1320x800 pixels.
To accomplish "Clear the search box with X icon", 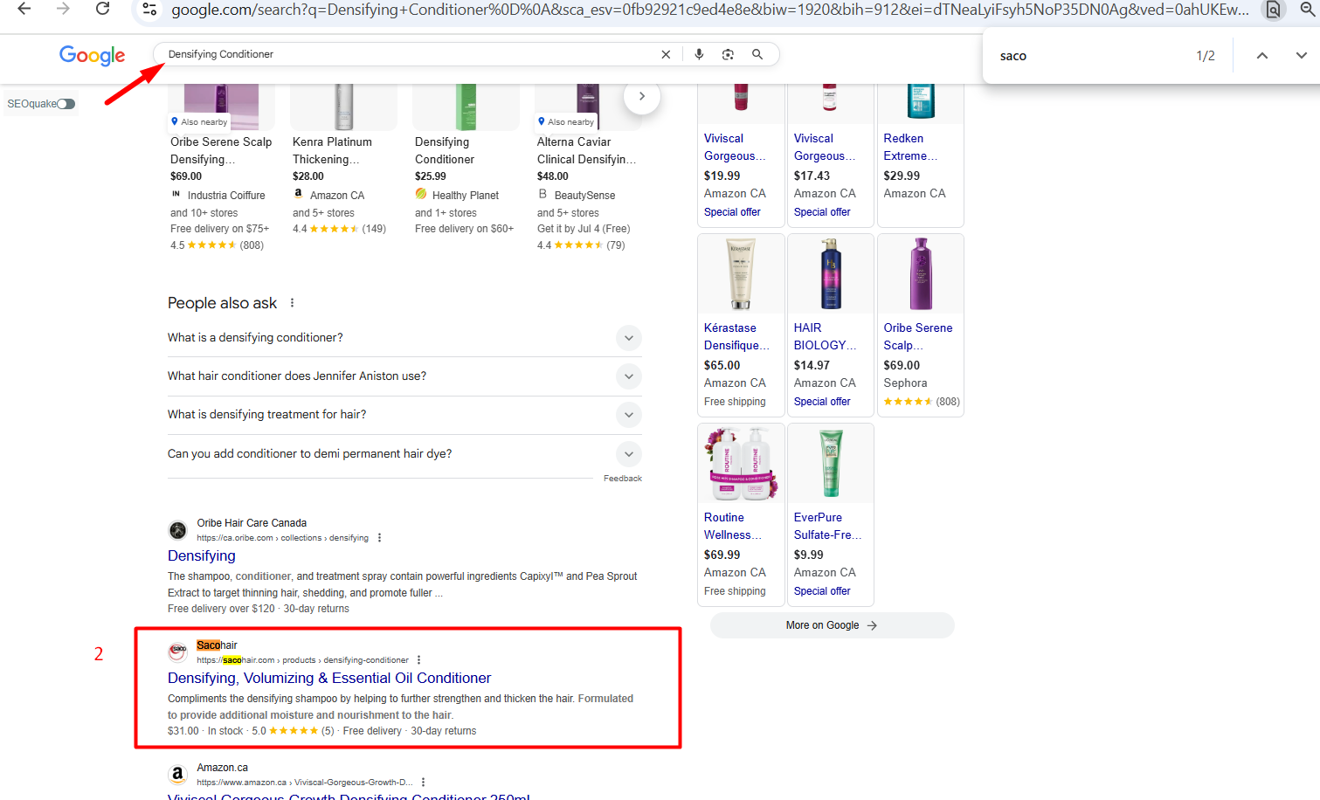I will tap(666, 54).
